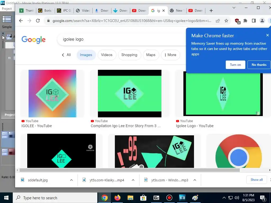The image size is (271, 203).
Task: Open a new Chrome tab
Action: tap(211, 11)
